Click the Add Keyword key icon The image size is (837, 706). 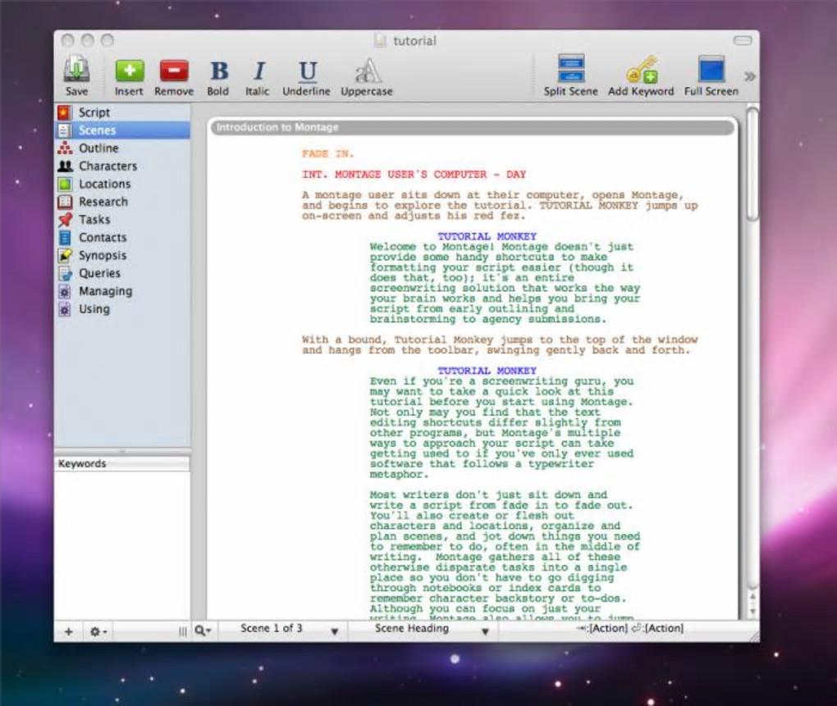[x=640, y=70]
